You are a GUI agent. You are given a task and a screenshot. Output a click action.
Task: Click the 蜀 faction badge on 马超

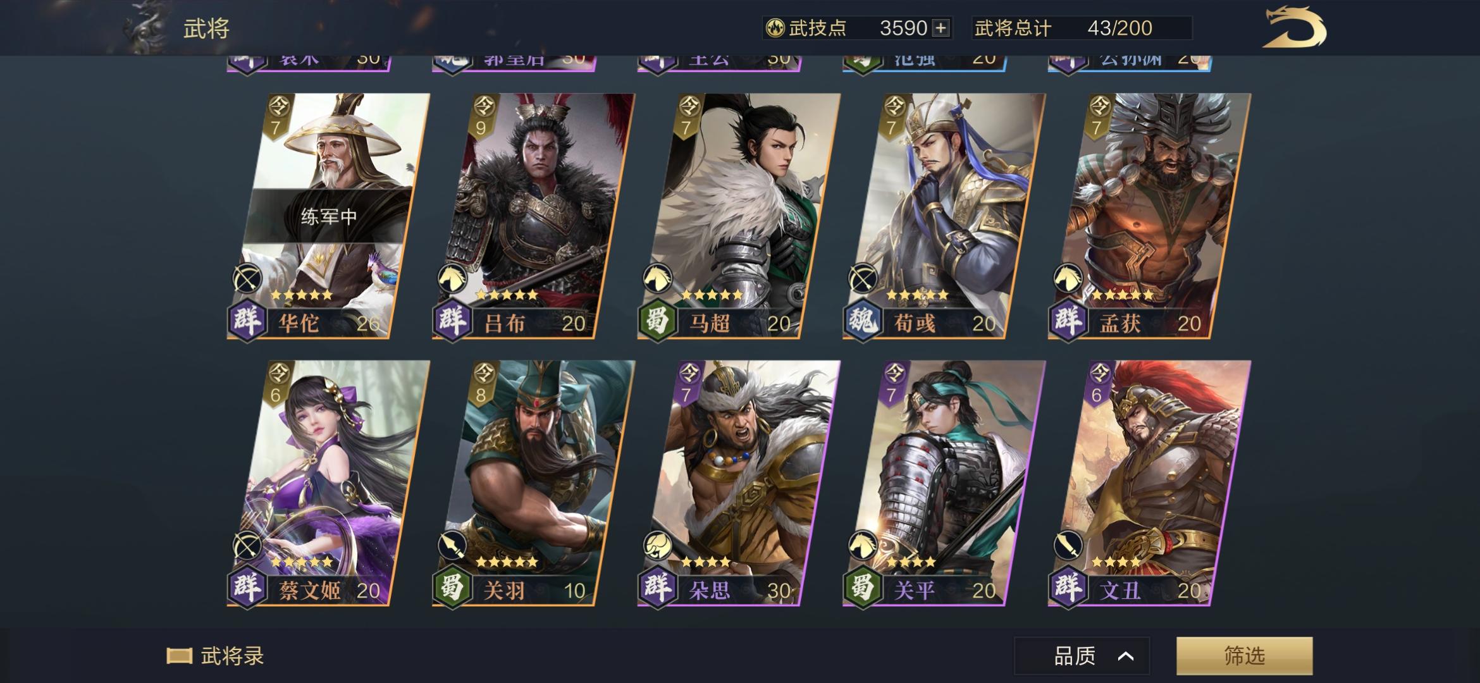point(657,321)
